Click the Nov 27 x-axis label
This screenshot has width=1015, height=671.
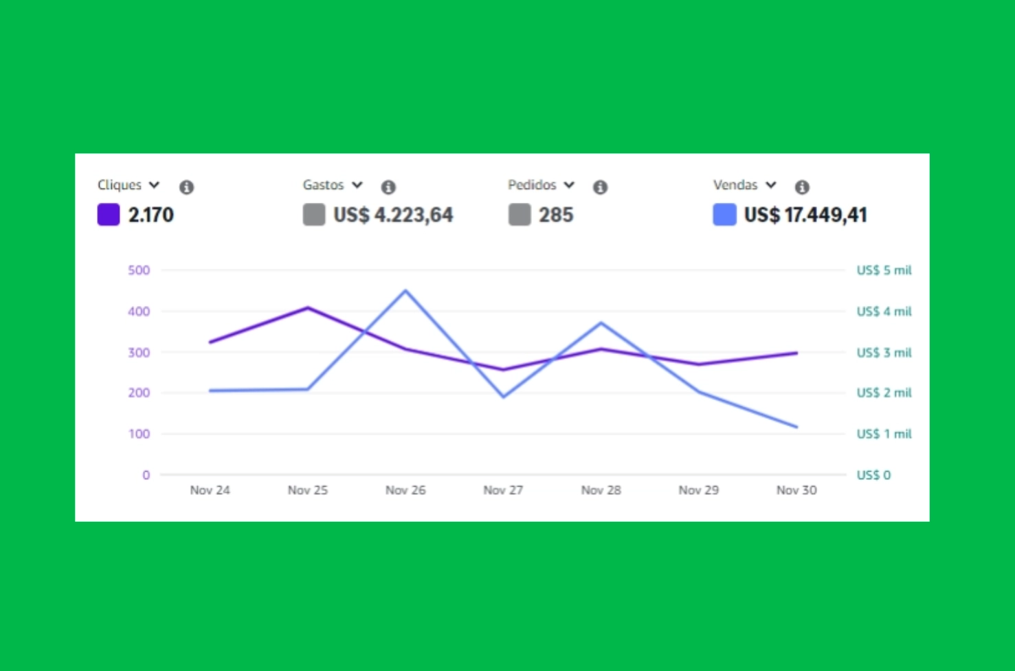coord(503,490)
